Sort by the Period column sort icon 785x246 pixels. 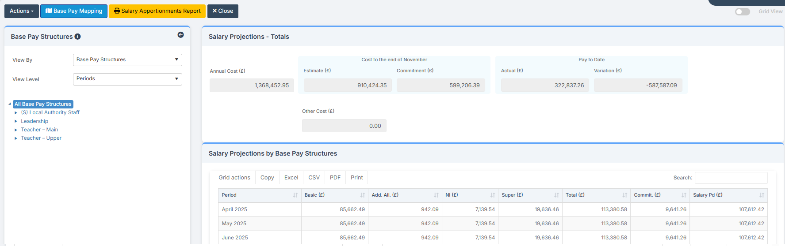(295, 195)
